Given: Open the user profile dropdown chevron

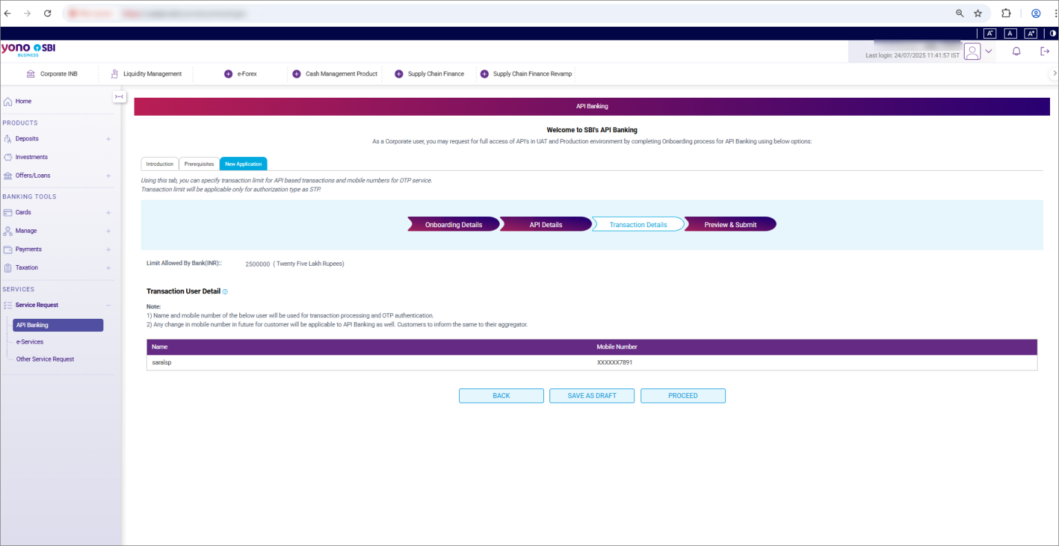Looking at the screenshot, I should (x=988, y=51).
